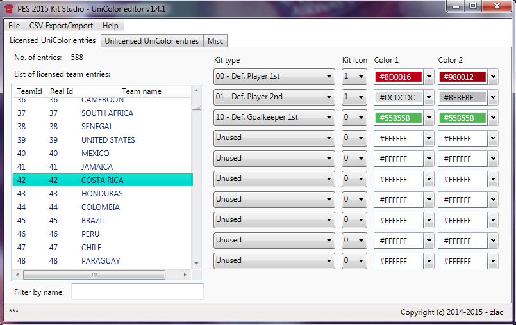This screenshot has height=325, width=516.
Task: Click the gray #BEBEBE Color 2 swatch
Action: click(x=462, y=97)
